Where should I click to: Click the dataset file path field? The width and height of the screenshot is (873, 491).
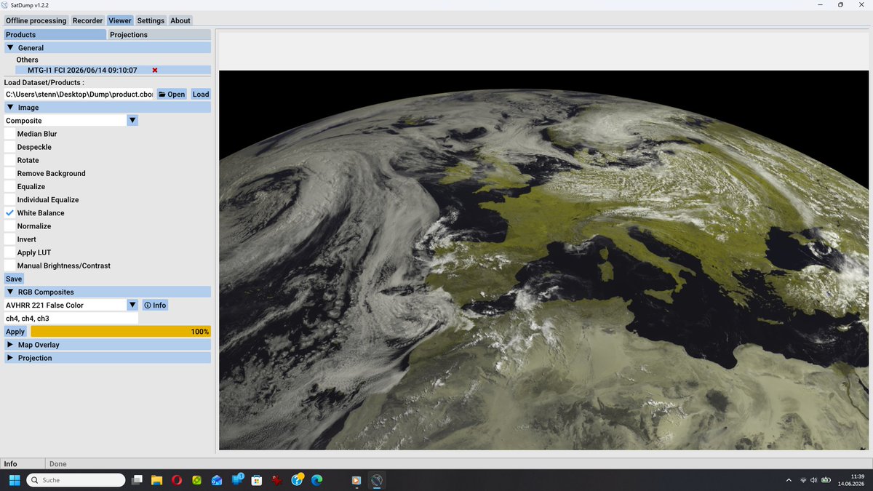click(79, 95)
